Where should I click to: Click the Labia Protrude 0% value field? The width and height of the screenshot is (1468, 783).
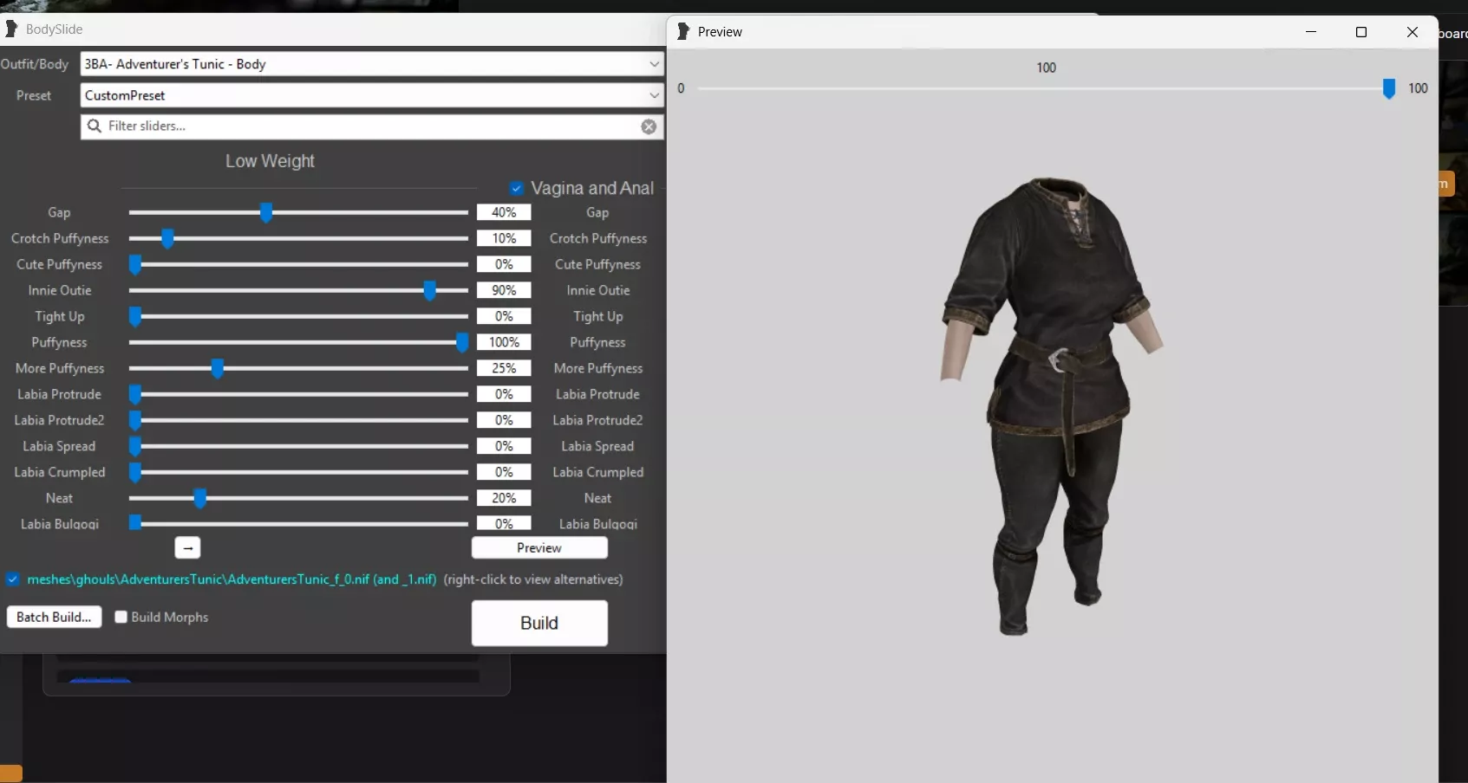(504, 394)
